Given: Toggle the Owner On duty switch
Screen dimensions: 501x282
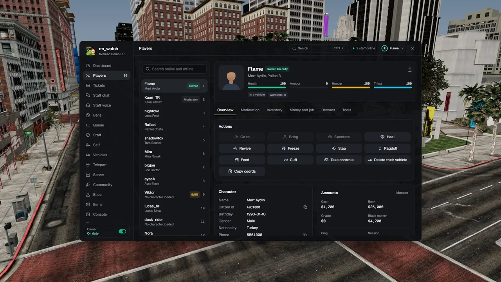Looking at the screenshot, I should 123,231.
